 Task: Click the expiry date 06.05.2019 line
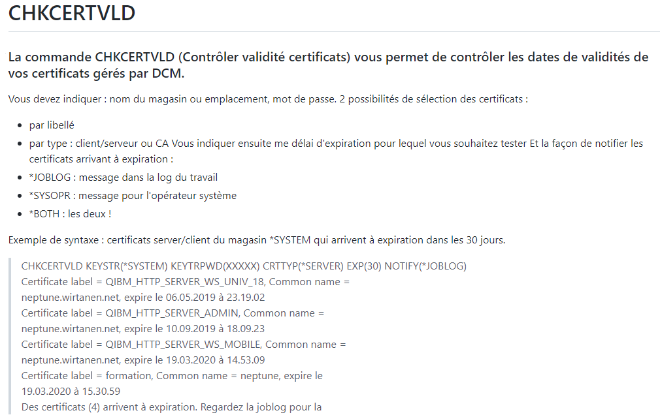143,298
